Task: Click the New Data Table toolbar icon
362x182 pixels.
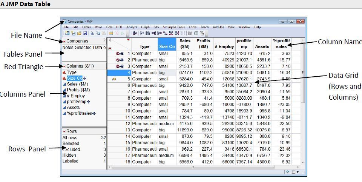Action: [x=67, y=33]
